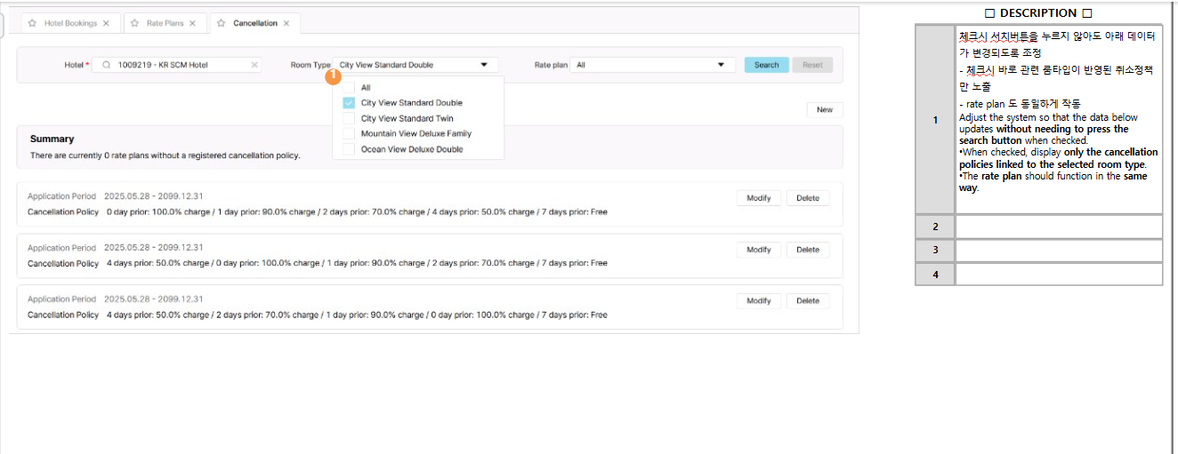
Task: Open the Rate plan dropdown
Action: coord(653,65)
